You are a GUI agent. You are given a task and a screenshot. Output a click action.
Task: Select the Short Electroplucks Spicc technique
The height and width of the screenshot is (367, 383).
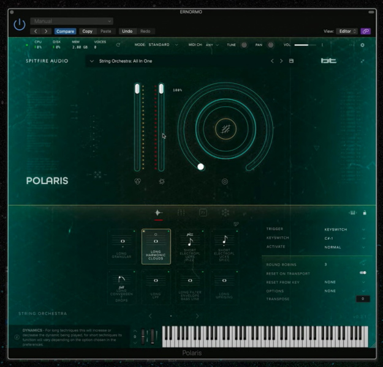pos(224,247)
